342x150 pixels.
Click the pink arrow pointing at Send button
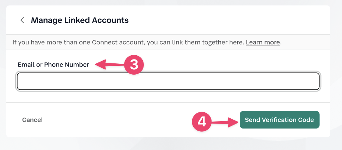(225, 121)
